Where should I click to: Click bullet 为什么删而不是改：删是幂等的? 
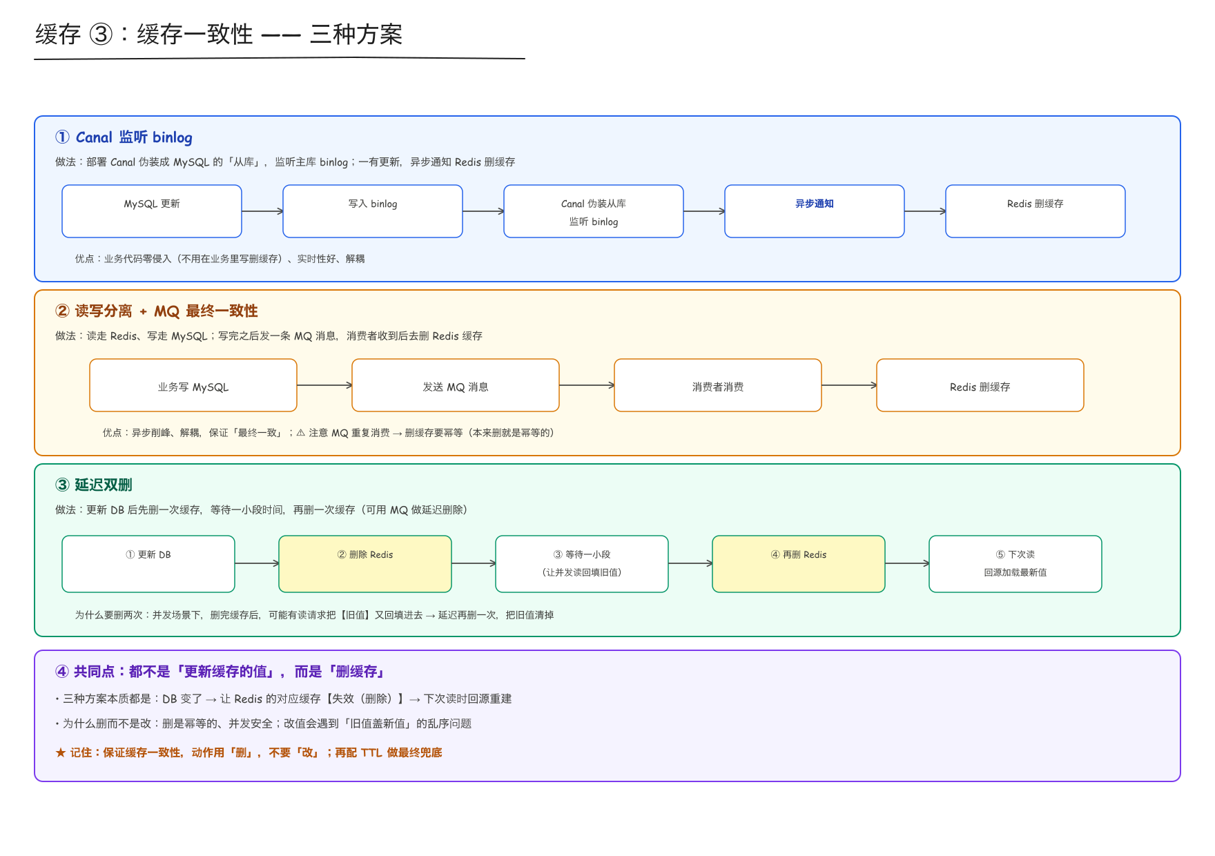tap(263, 724)
